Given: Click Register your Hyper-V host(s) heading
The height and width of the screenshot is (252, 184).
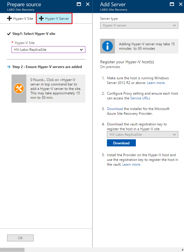Looking at the screenshot, I should [127, 62].
